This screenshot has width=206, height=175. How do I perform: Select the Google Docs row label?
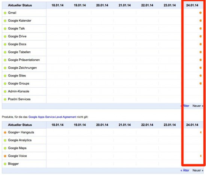pyautogui.click(x=17, y=44)
